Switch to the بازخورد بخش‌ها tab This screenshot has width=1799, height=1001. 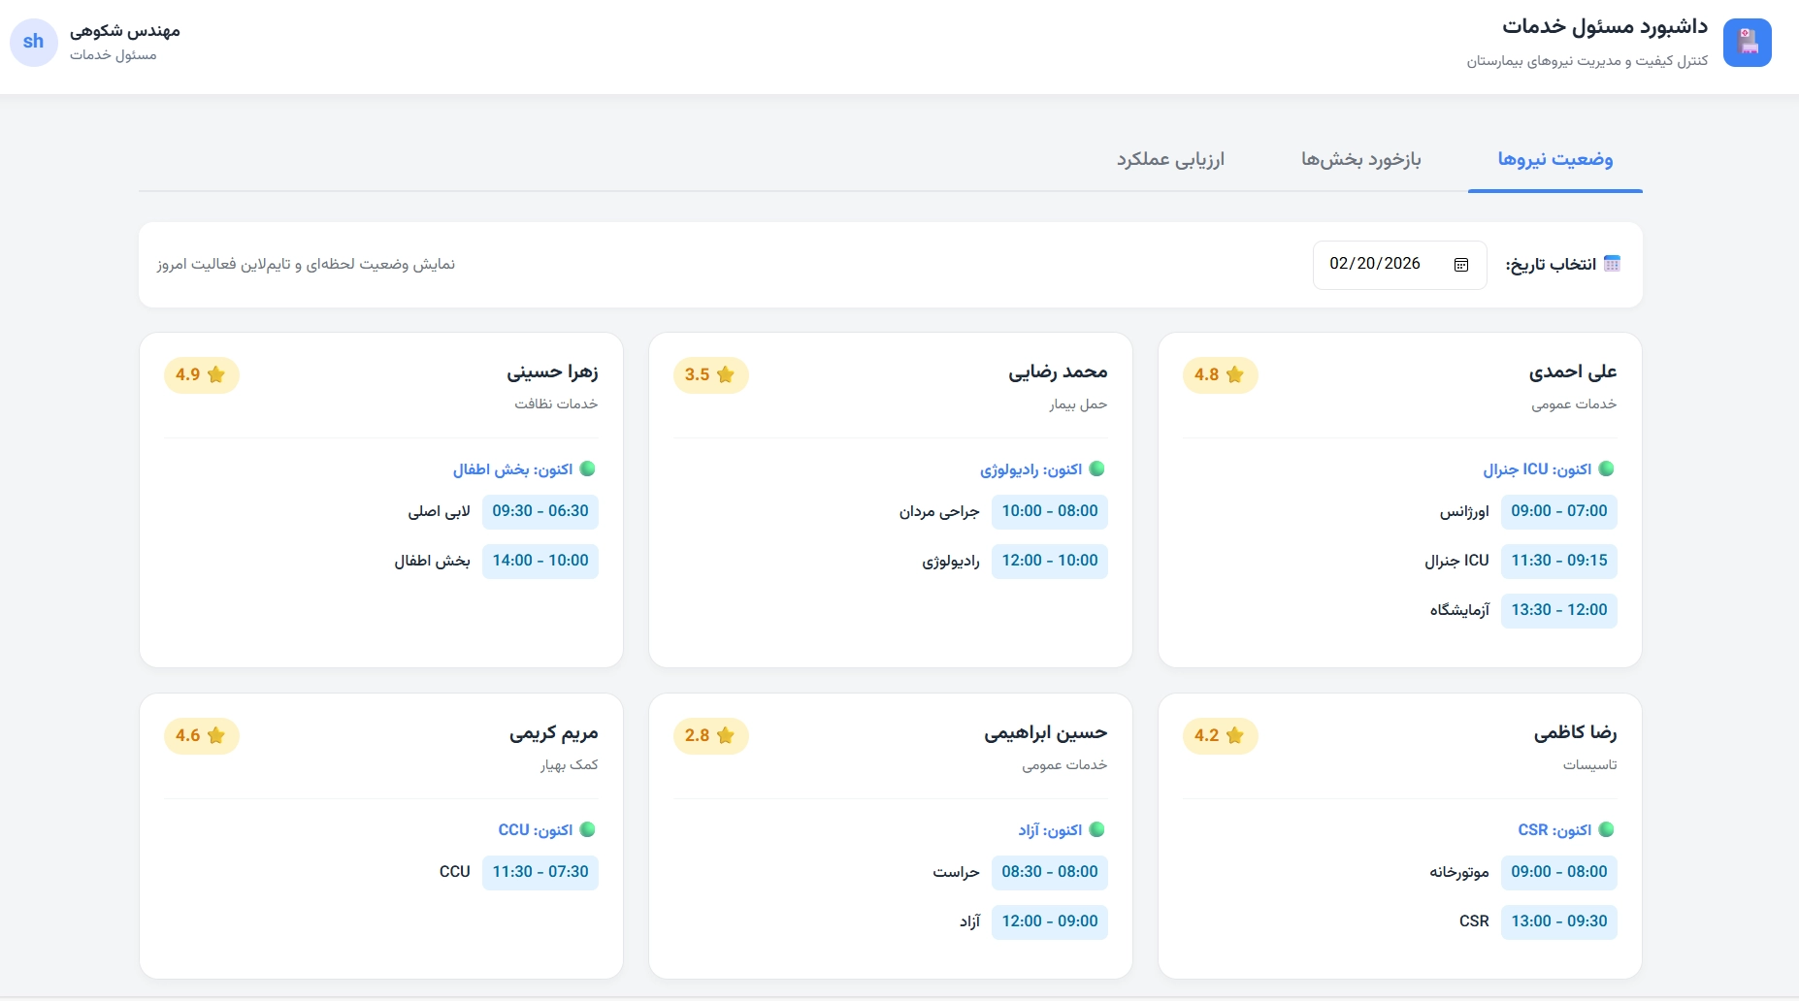click(x=1360, y=159)
